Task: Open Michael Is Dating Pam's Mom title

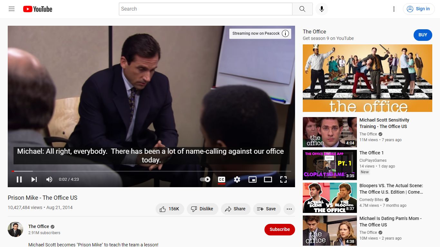Action: coord(390,222)
